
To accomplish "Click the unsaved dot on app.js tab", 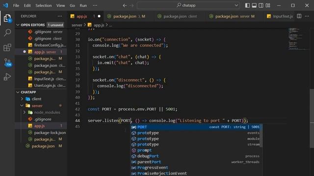I will [99, 16].
